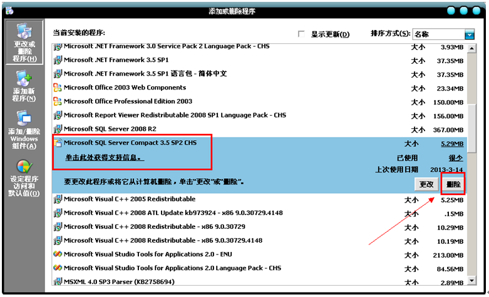Open 单击此处获得支持信息 link
489x297 pixels.
tap(105, 158)
